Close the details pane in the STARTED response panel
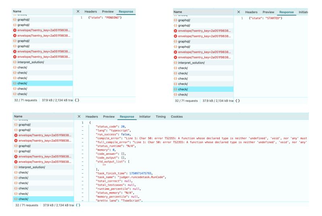Screen dimensions: 322x216 tap(238, 12)
